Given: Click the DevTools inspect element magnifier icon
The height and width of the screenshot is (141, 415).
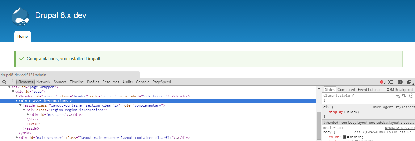Looking at the screenshot, I should pyautogui.click(x=4, y=82).
